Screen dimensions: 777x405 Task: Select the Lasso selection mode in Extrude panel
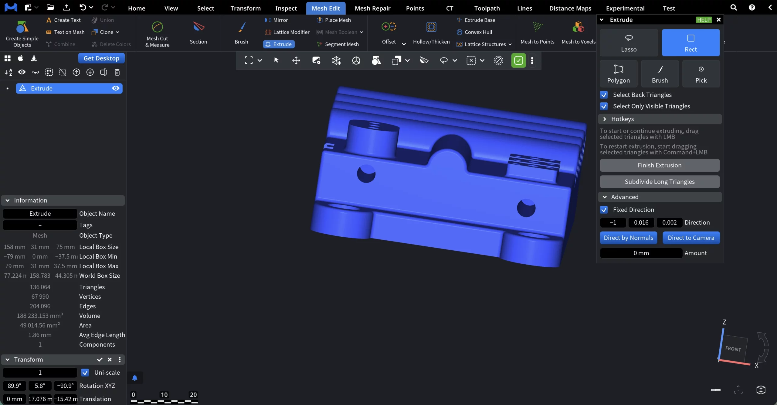[629, 42]
